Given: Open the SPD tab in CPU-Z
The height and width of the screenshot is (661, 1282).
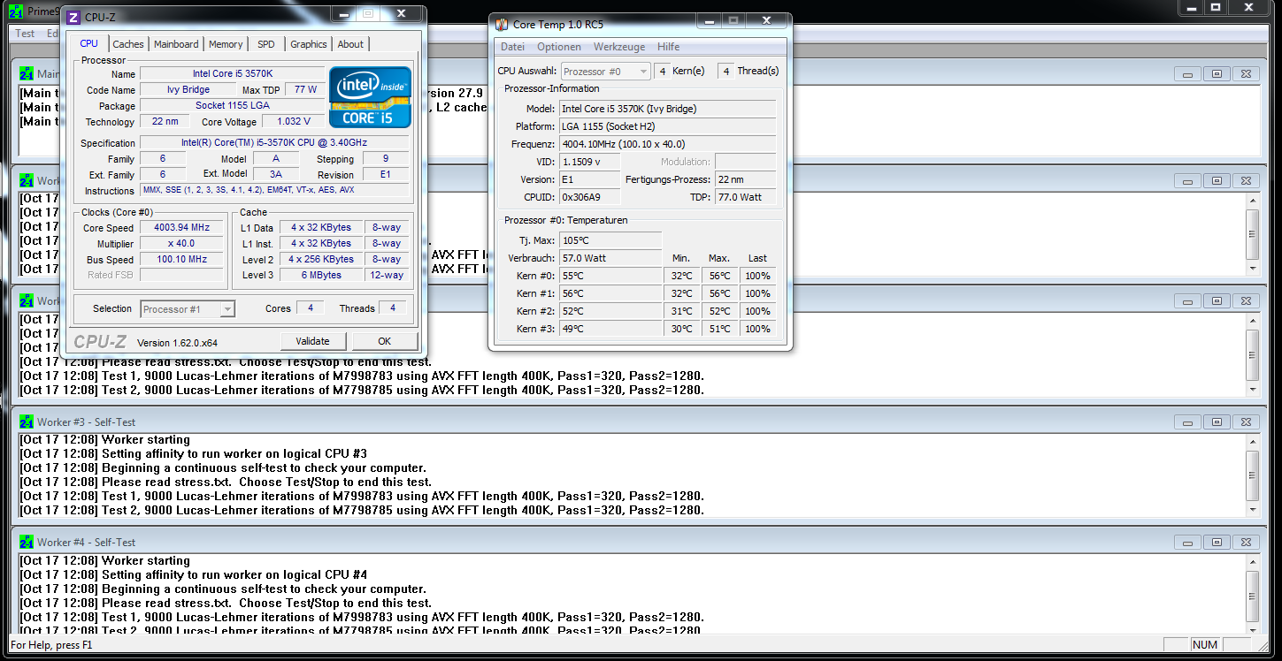Looking at the screenshot, I should (x=266, y=44).
